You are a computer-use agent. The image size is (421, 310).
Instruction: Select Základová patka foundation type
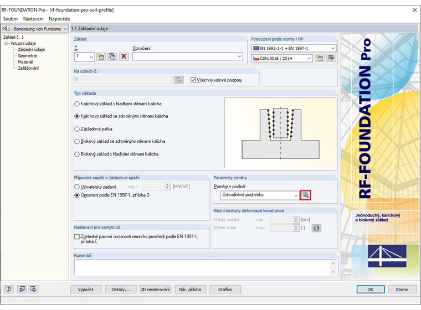(77, 129)
